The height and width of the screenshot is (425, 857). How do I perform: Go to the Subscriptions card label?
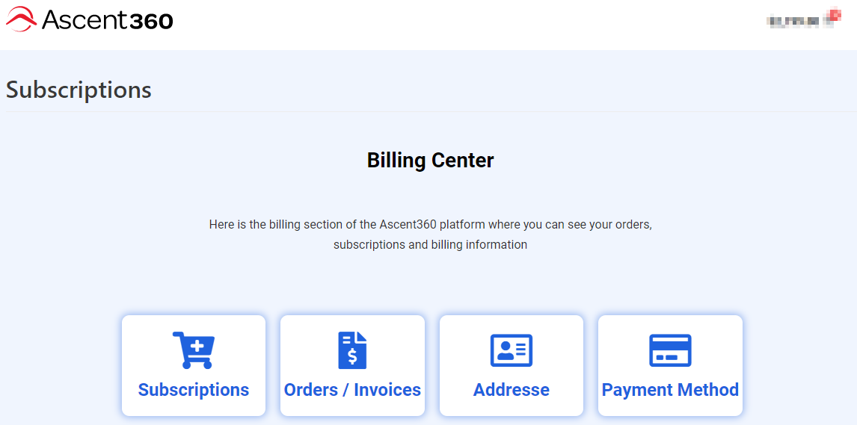click(x=194, y=390)
